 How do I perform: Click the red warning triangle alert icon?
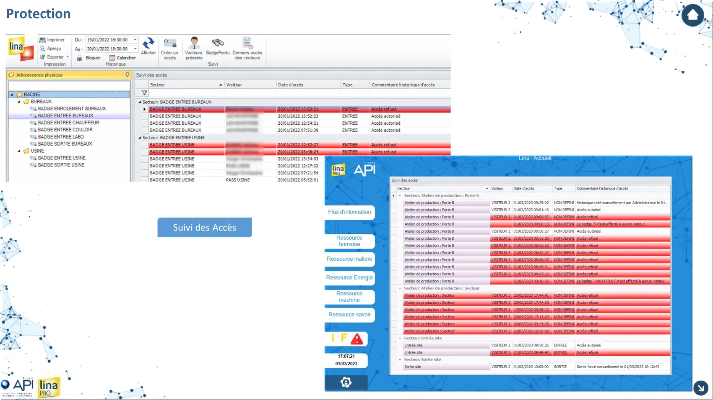[x=356, y=339]
